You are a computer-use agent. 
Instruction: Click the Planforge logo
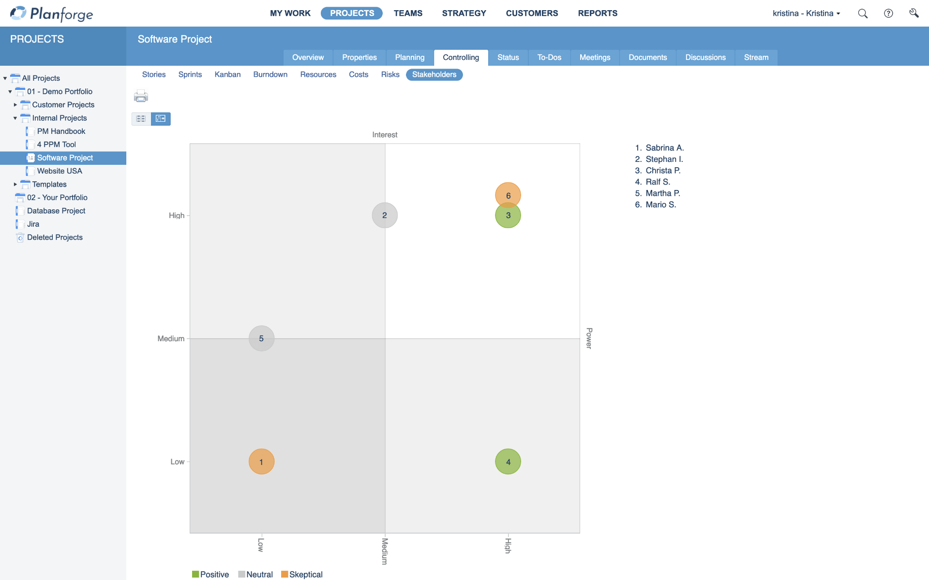coord(51,14)
